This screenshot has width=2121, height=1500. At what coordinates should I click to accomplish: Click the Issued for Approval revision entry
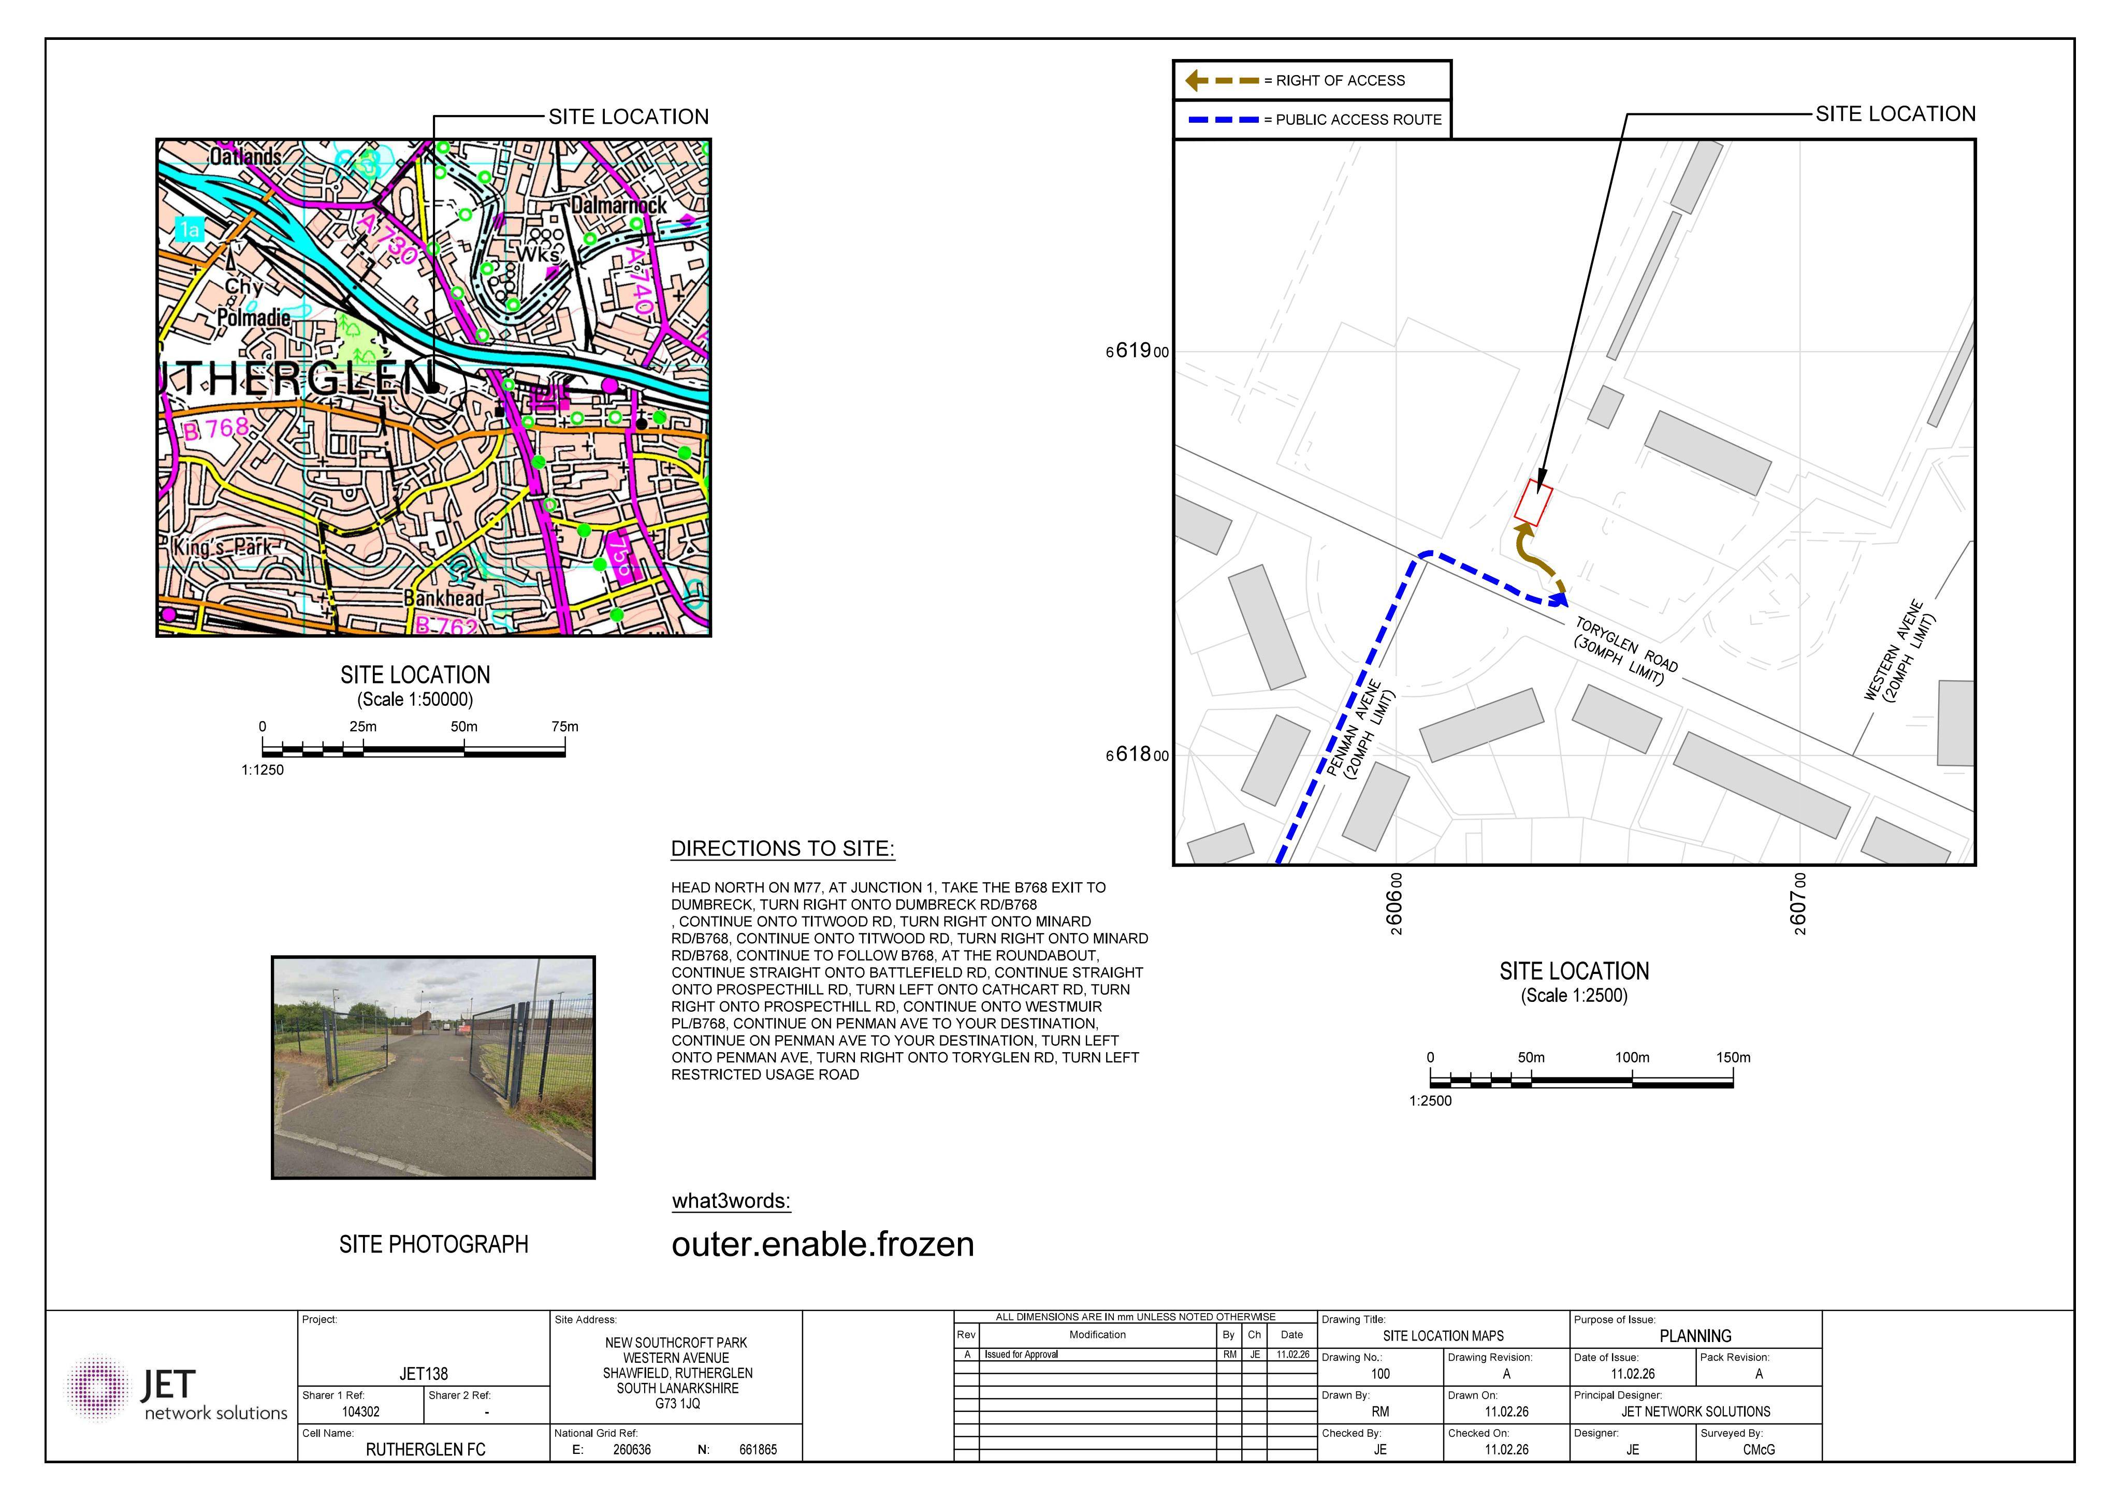coord(1021,1355)
